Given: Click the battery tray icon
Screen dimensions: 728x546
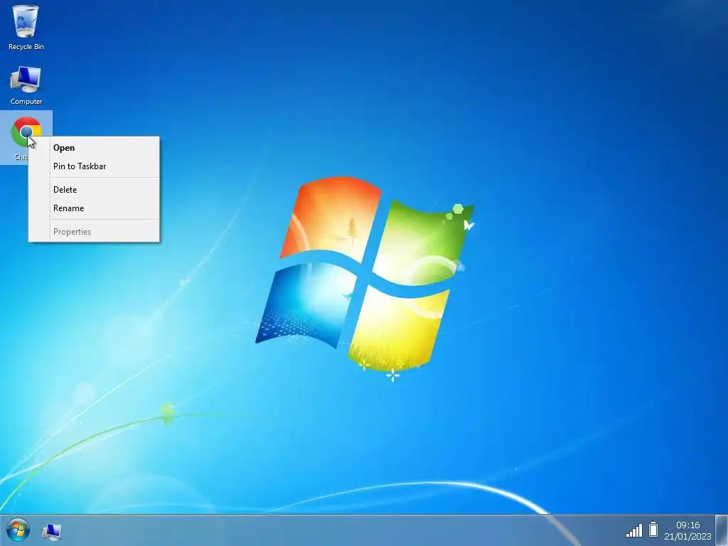Looking at the screenshot, I should 653,529.
